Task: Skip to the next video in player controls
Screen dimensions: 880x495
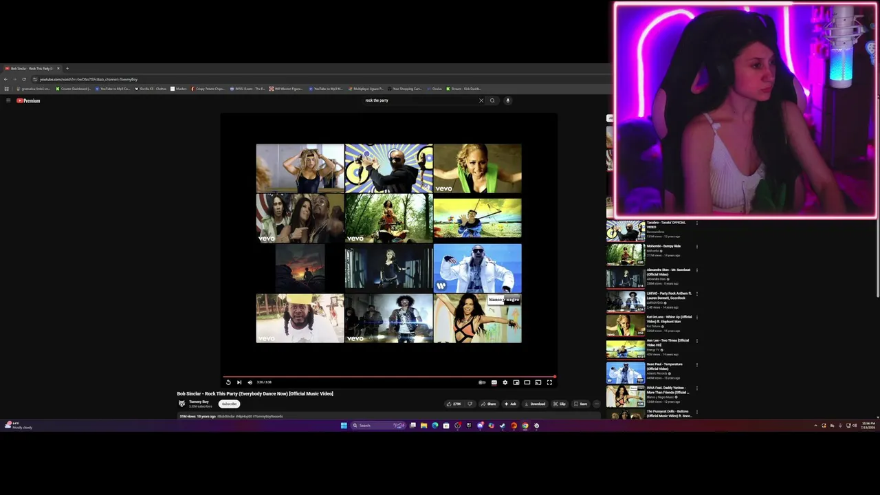Action: click(x=239, y=382)
